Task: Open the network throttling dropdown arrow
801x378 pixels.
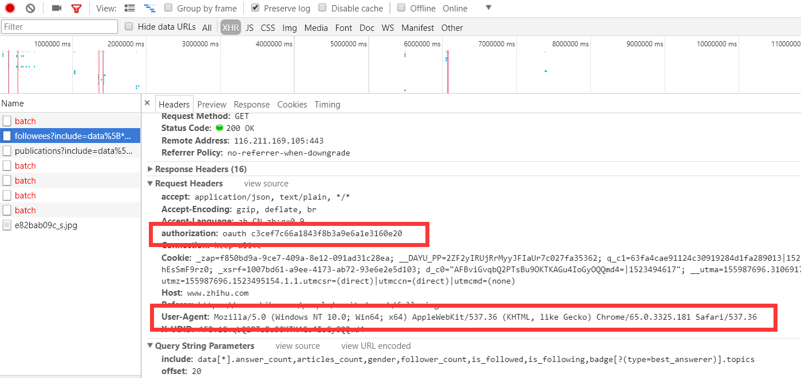Action: coord(488,8)
